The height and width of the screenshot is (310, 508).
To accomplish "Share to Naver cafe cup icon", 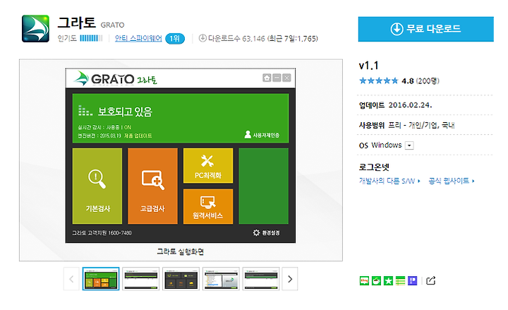I will 376,280.
